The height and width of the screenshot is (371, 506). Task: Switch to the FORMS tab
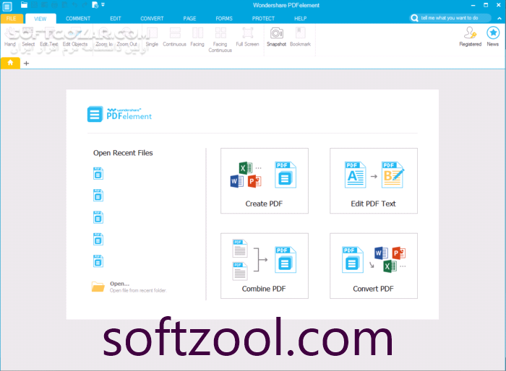[x=224, y=19]
